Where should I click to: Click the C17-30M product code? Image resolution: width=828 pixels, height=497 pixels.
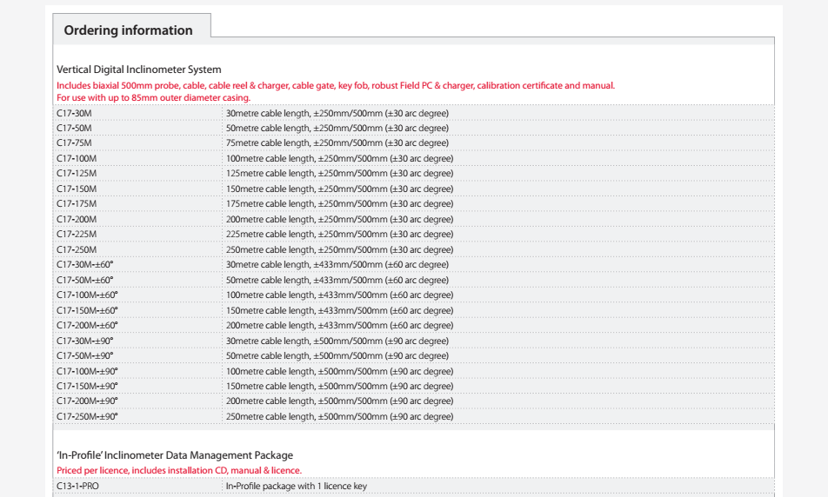point(74,114)
